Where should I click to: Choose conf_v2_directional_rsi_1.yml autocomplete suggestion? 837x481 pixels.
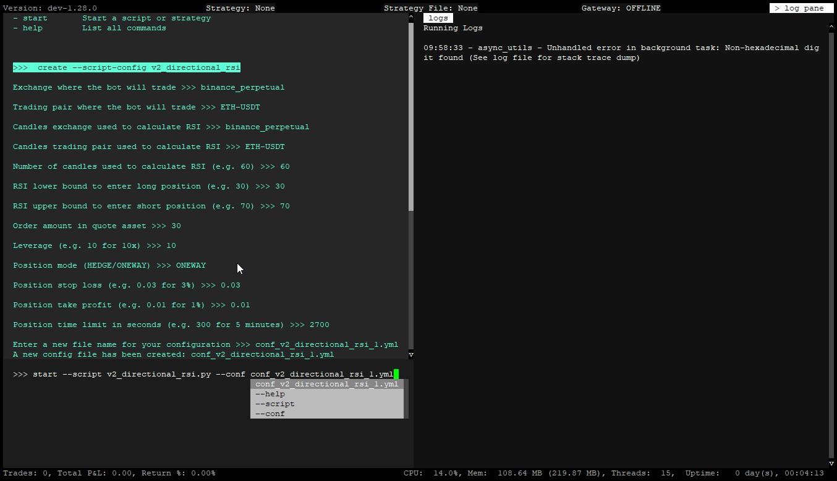coord(326,384)
